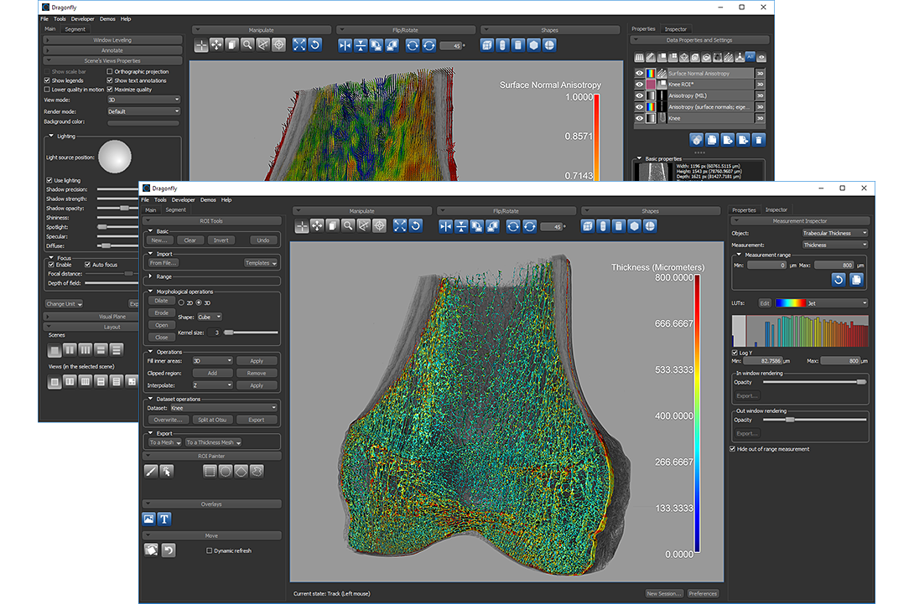Click the eye filter icon above back window data list
This screenshot has height=604, width=914.
[761, 57]
